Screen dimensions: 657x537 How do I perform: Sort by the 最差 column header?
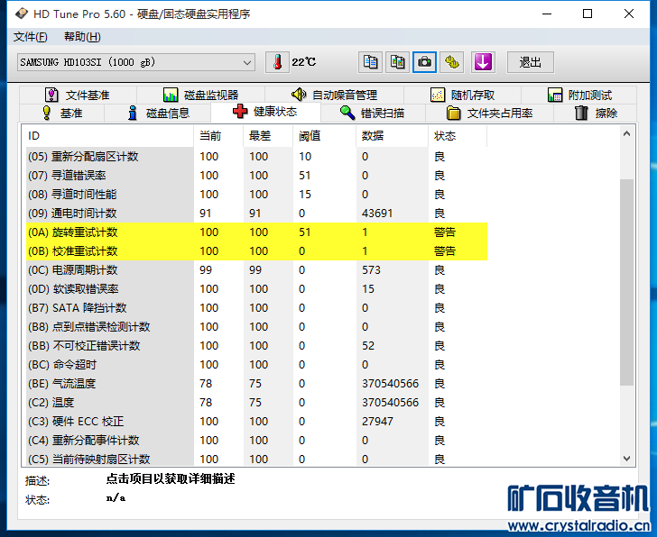tap(268, 136)
